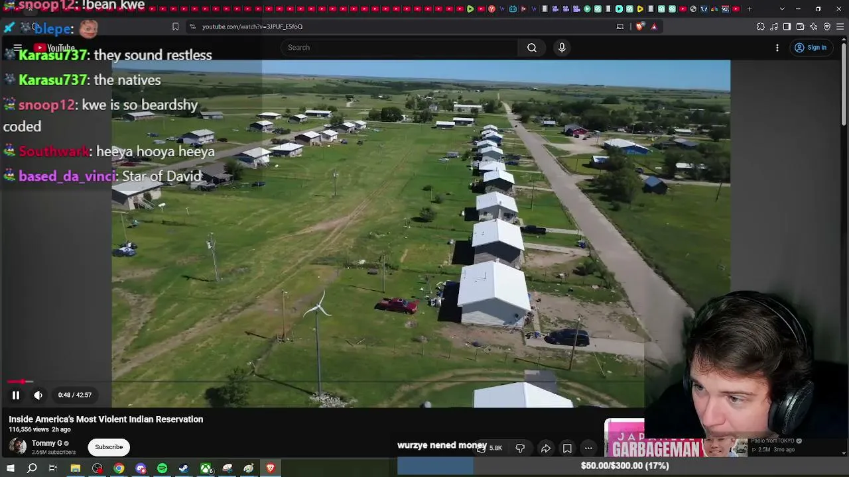The height and width of the screenshot is (477, 849).
Task: Open Brave Shields lion icon
Action: tap(639, 26)
